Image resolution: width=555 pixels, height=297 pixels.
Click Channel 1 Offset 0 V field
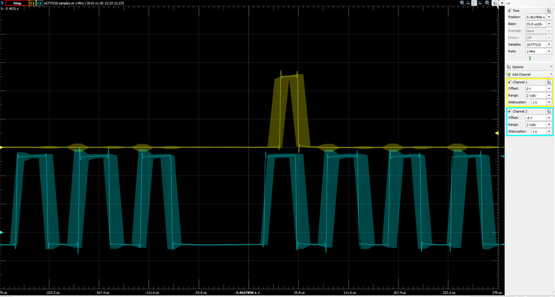click(536, 88)
